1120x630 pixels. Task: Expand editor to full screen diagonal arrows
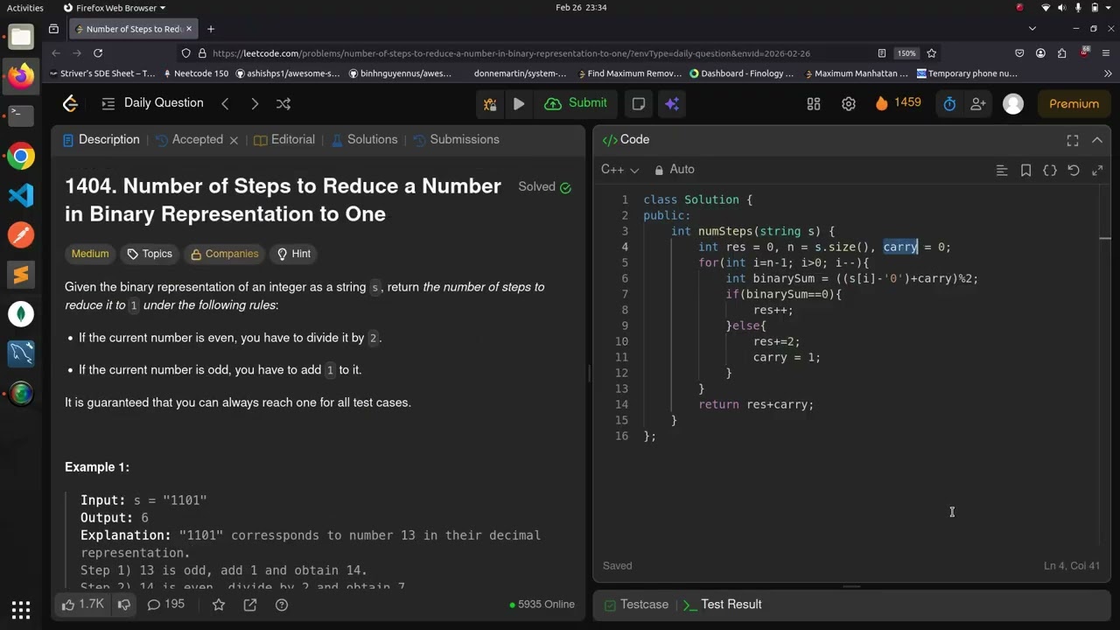tap(1097, 170)
